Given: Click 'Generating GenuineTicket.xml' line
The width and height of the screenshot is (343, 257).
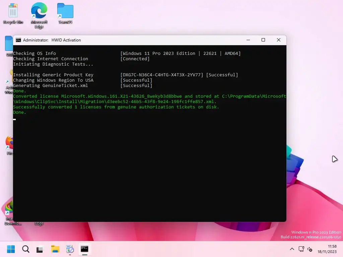Looking at the screenshot, I should point(51,85).
